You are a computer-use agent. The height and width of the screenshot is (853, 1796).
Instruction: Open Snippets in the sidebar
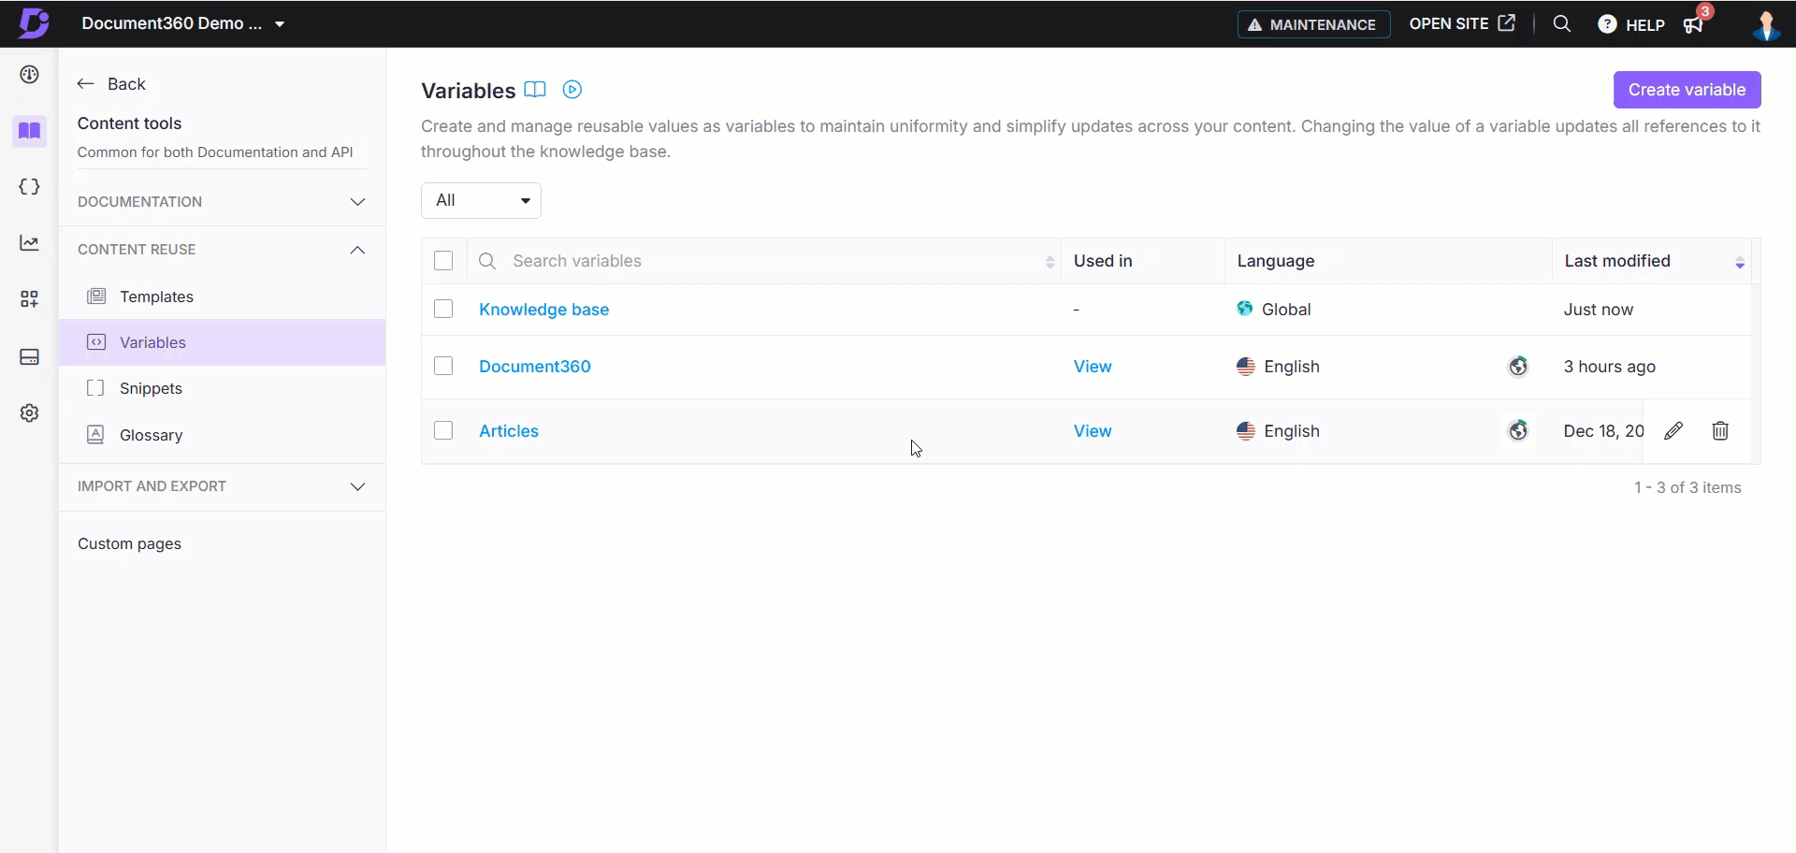pyautogui.click(x=222, y=388)
